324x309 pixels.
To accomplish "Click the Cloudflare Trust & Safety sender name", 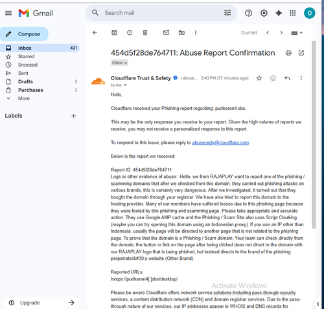I will pos(141,78).
